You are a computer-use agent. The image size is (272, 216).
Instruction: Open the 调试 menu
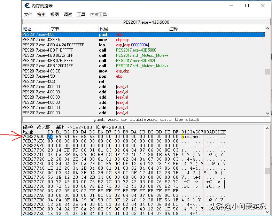click(68, 15)
